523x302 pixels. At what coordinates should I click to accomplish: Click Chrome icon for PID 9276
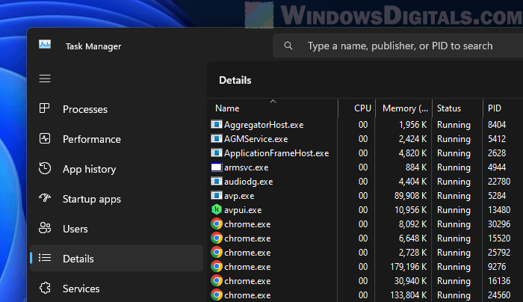click(x=217, y=266)
